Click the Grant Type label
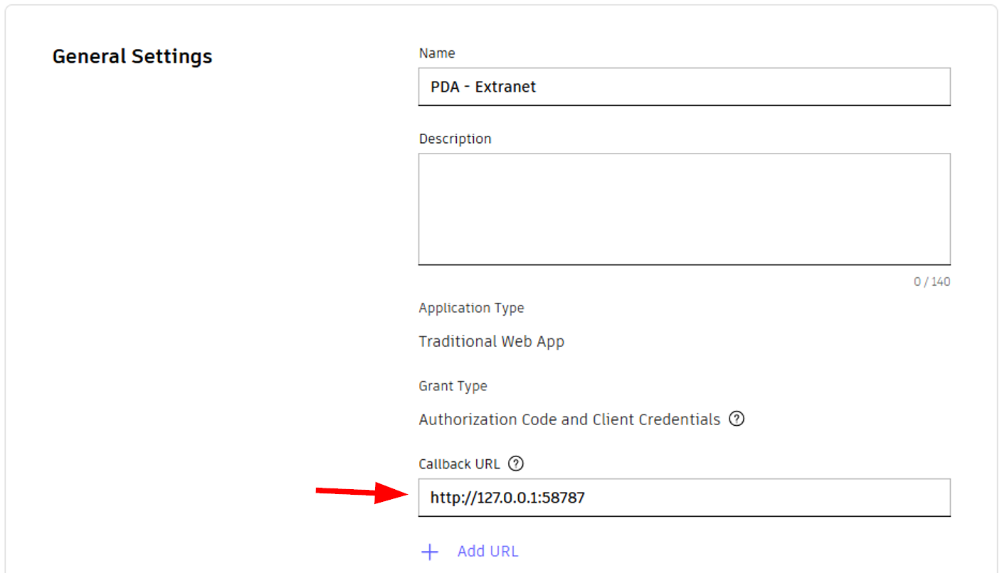Viewport: 1002px width, 573px height. pos(453,386)
